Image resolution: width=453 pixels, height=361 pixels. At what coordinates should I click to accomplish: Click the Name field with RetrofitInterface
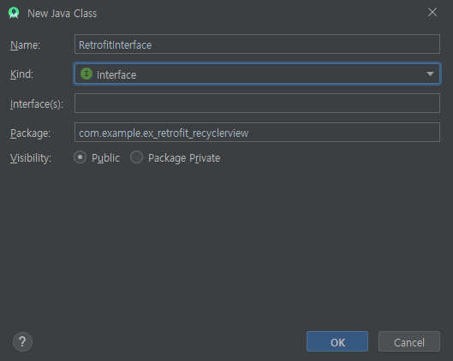tap(257, 44)
